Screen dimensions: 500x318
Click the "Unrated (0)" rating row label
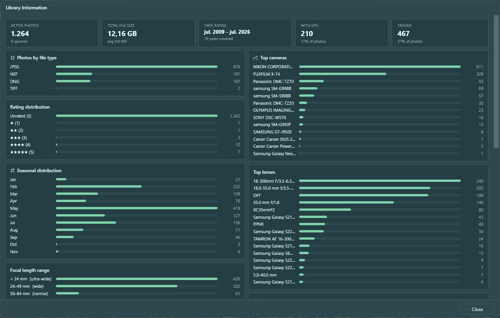tap(21, 116)
